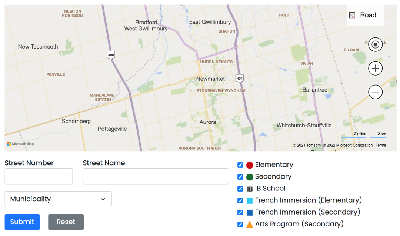Click the orange Arts Program triangle icon
The height and width of the screenshot is (236, 400).
coord(250,225)
